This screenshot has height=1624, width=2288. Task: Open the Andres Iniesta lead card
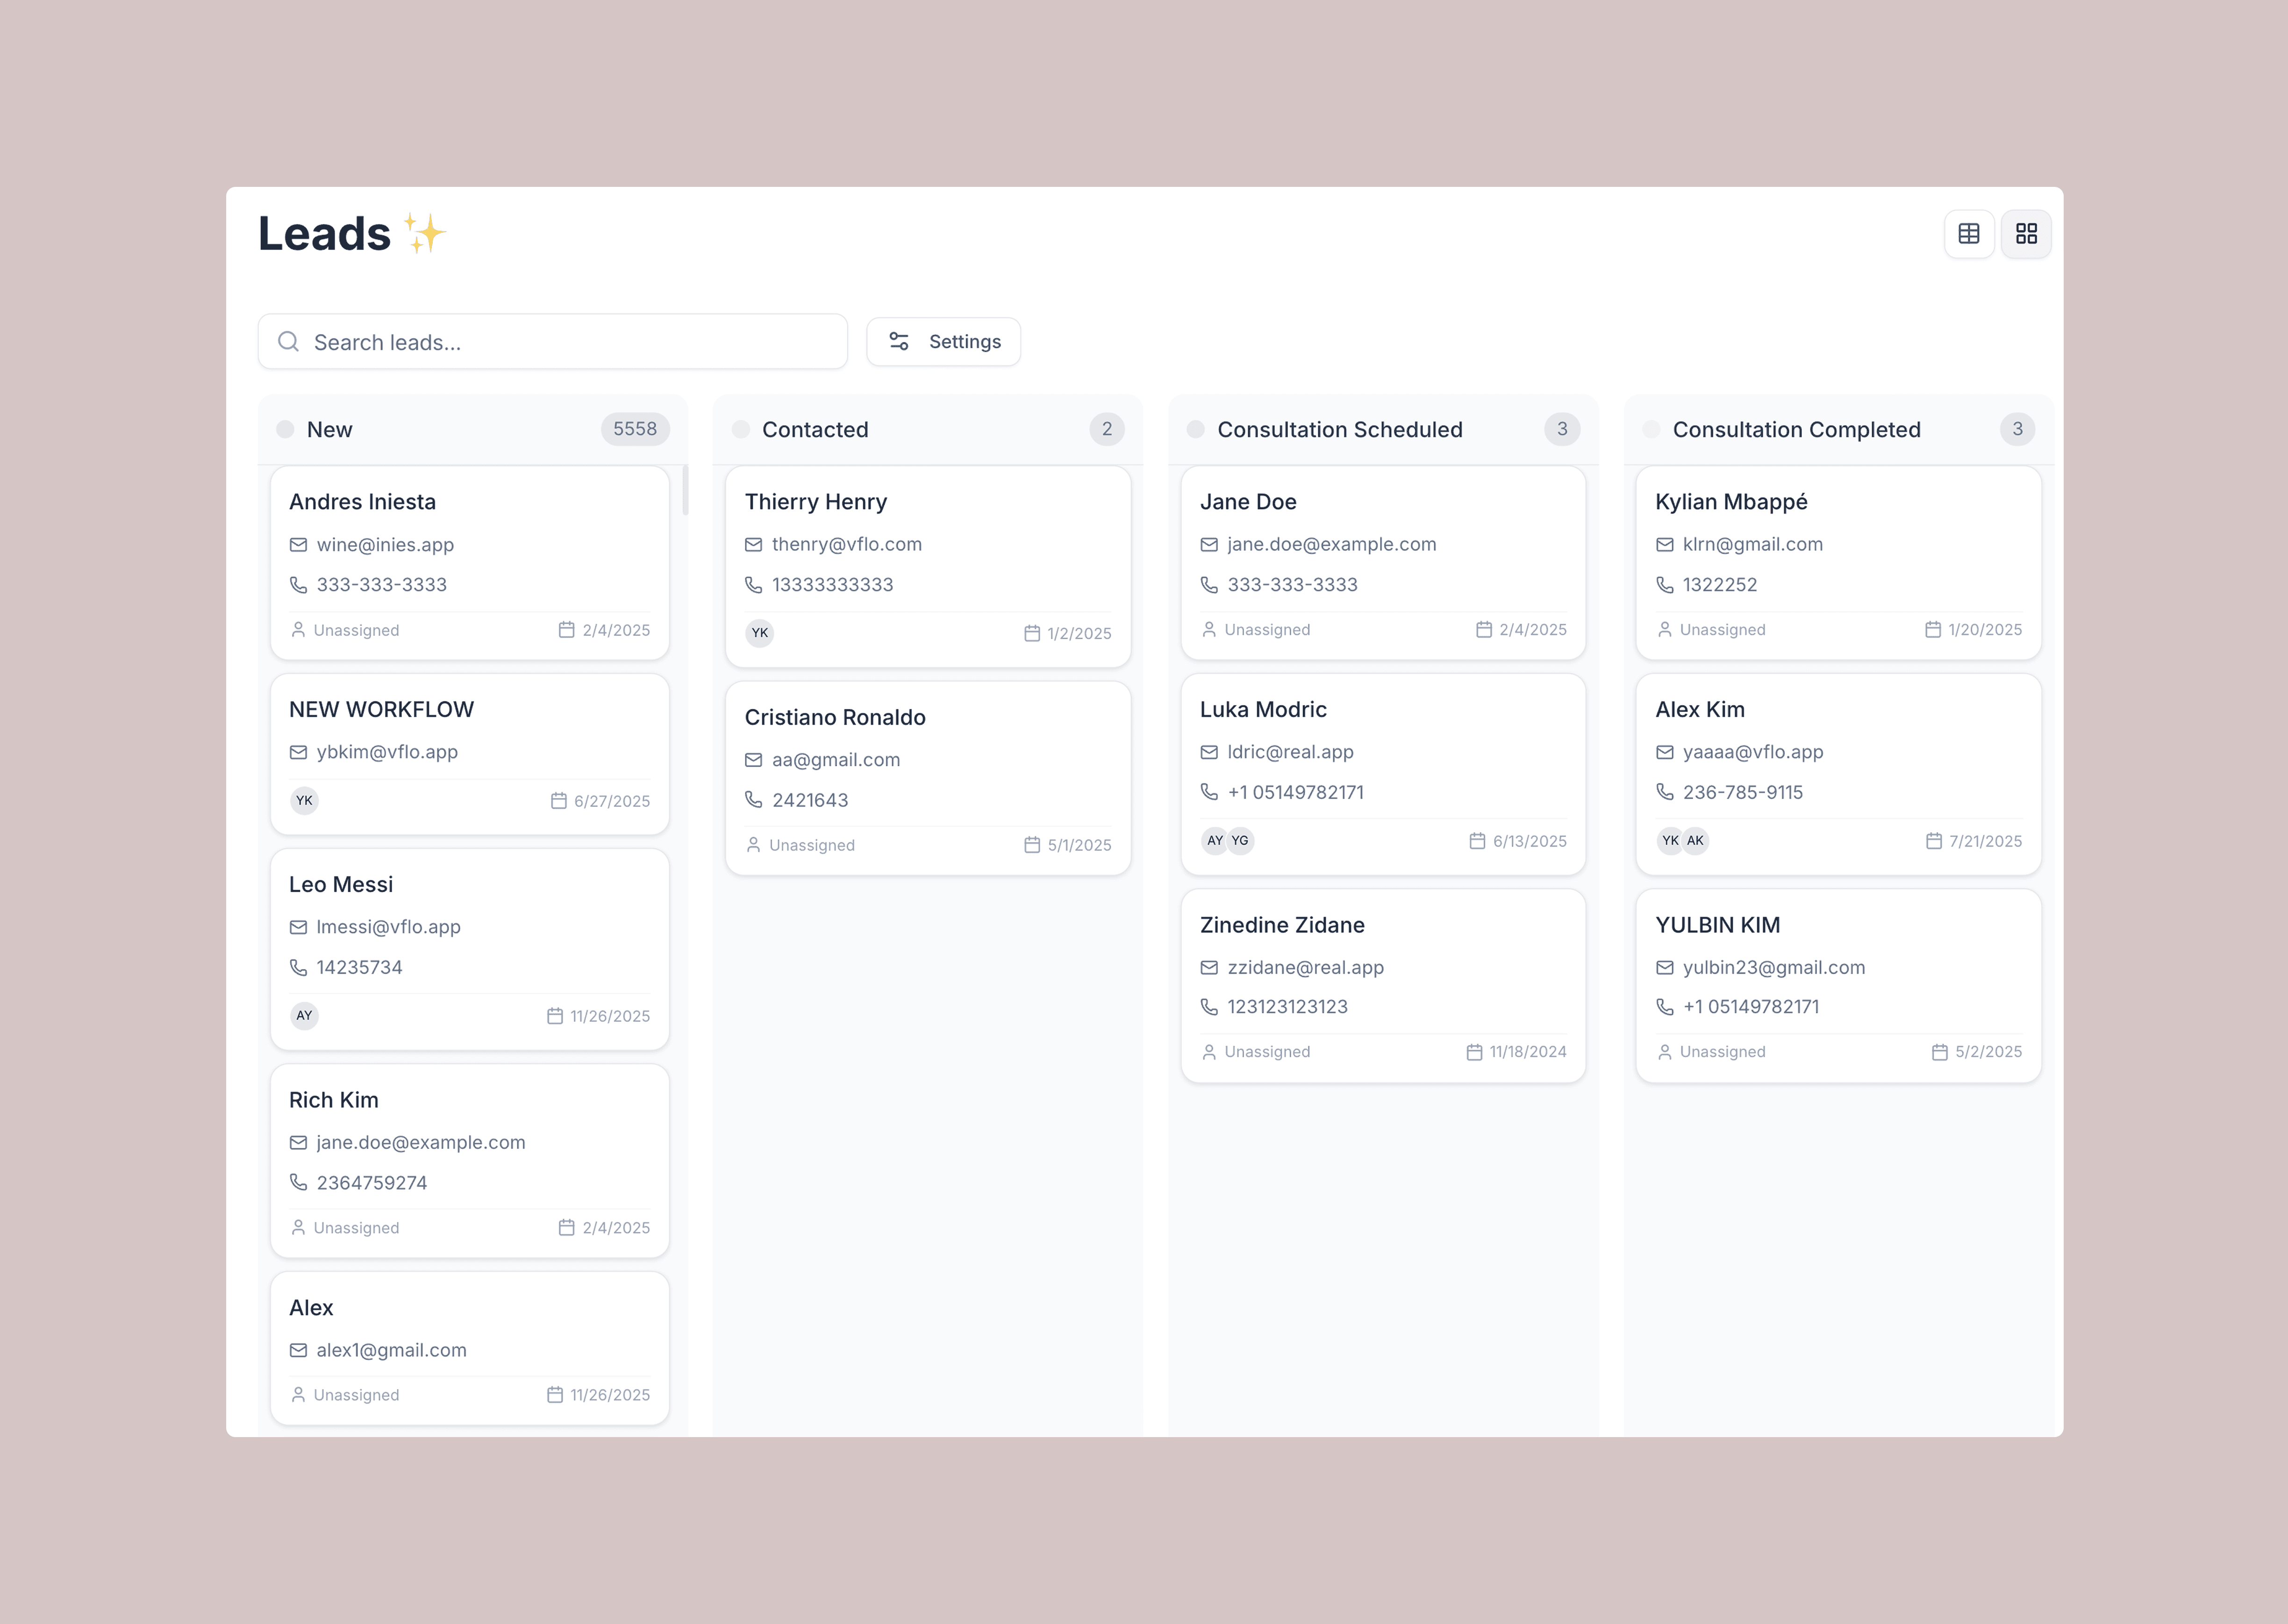pyautogui.click(x=470, y=563)
